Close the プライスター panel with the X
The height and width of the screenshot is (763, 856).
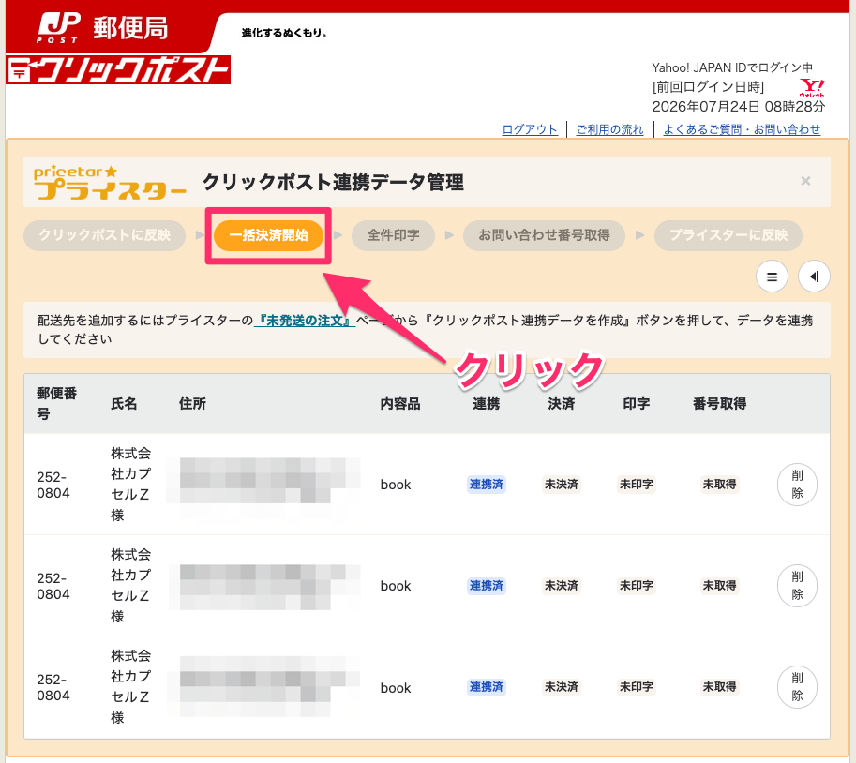point(805,181)
